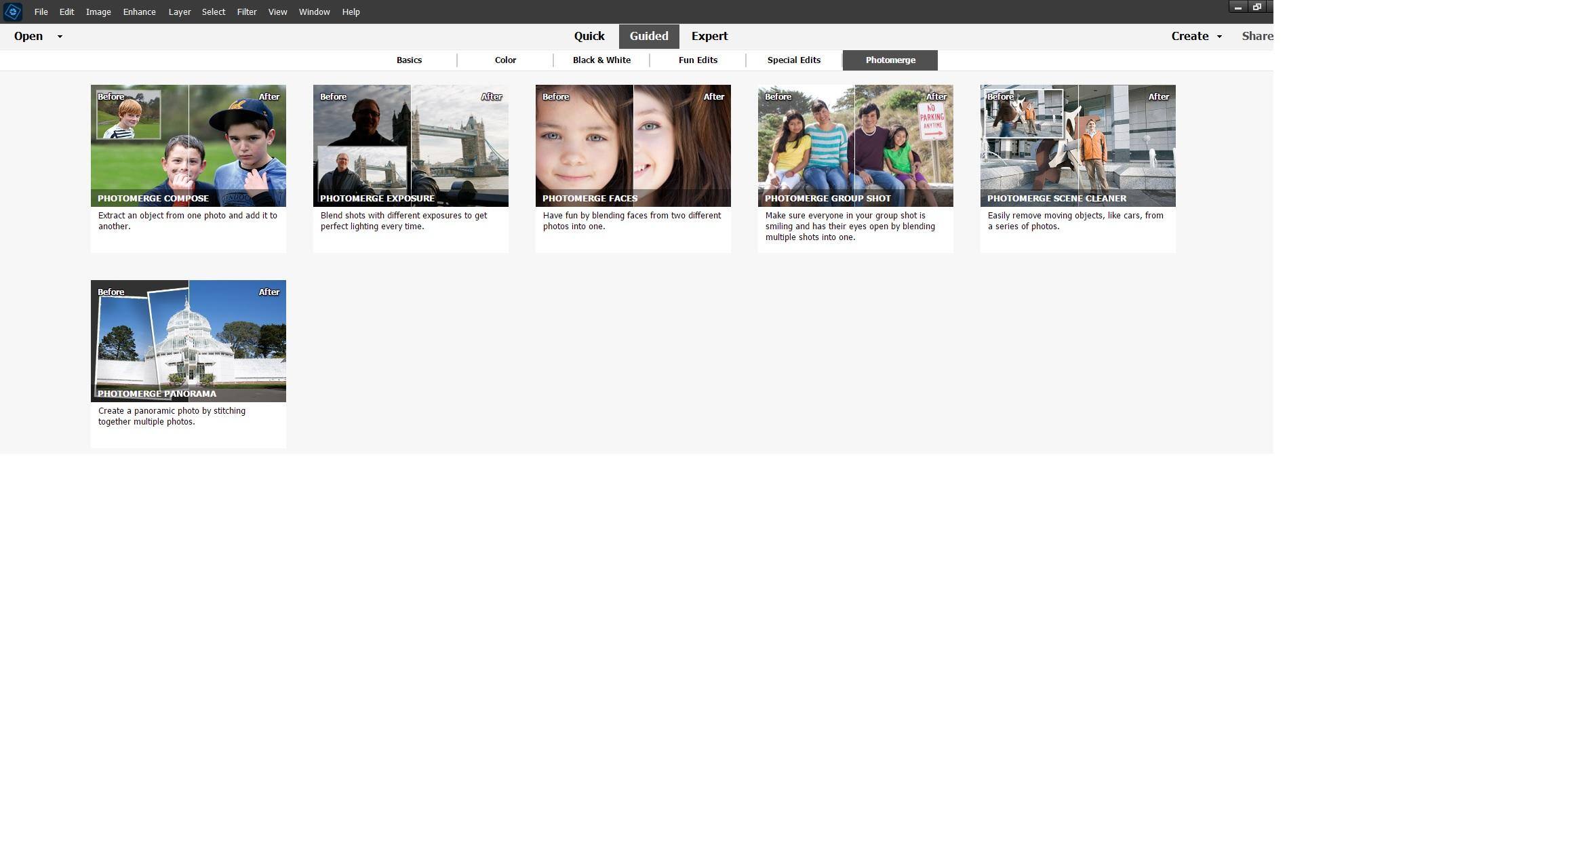The image size is (1584, 841).
Task: Launch Photomerge Group Shot guided edit
Action: 855,146
